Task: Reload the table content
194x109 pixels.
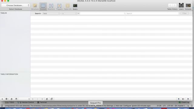Action: tap(47, 99)
